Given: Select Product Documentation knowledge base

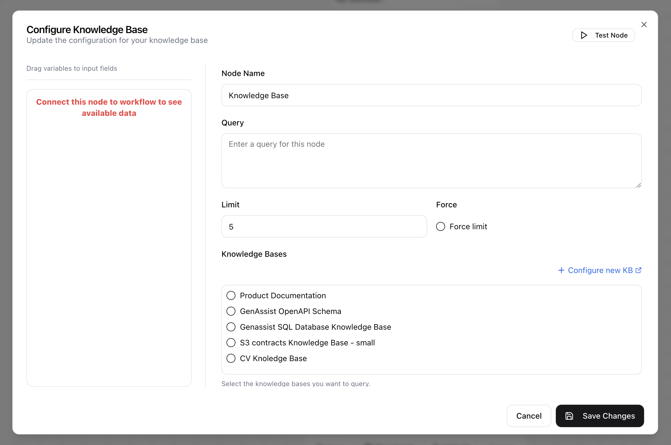Looking at the screenshot, I should (x=231, y=295).
